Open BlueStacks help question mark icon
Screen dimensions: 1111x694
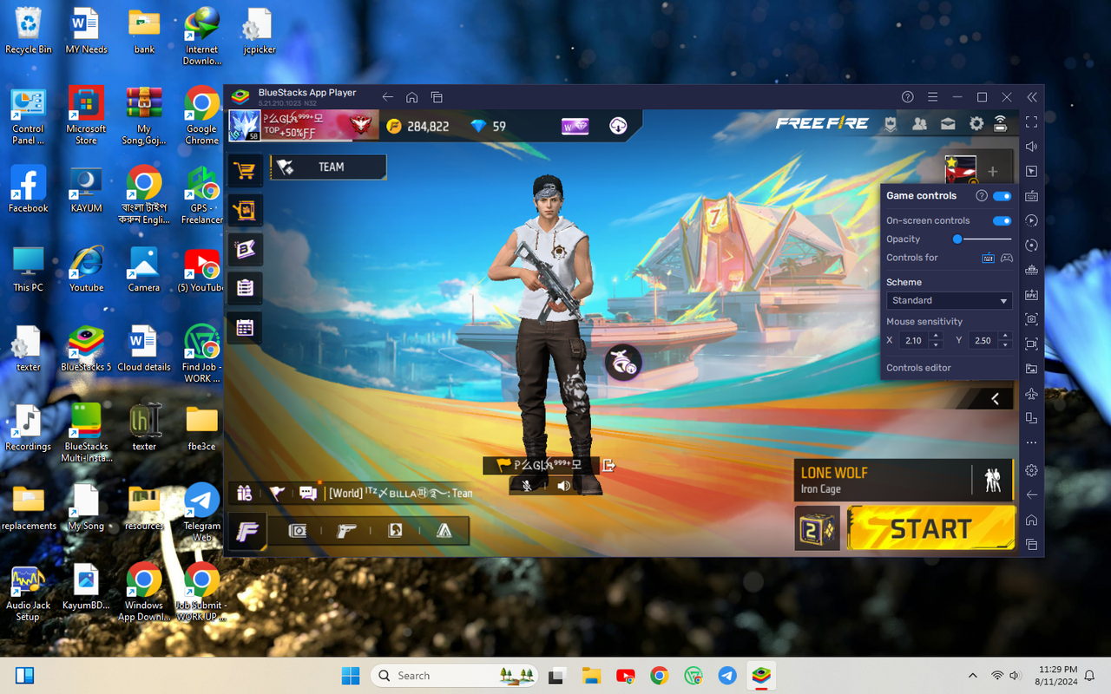907,97
